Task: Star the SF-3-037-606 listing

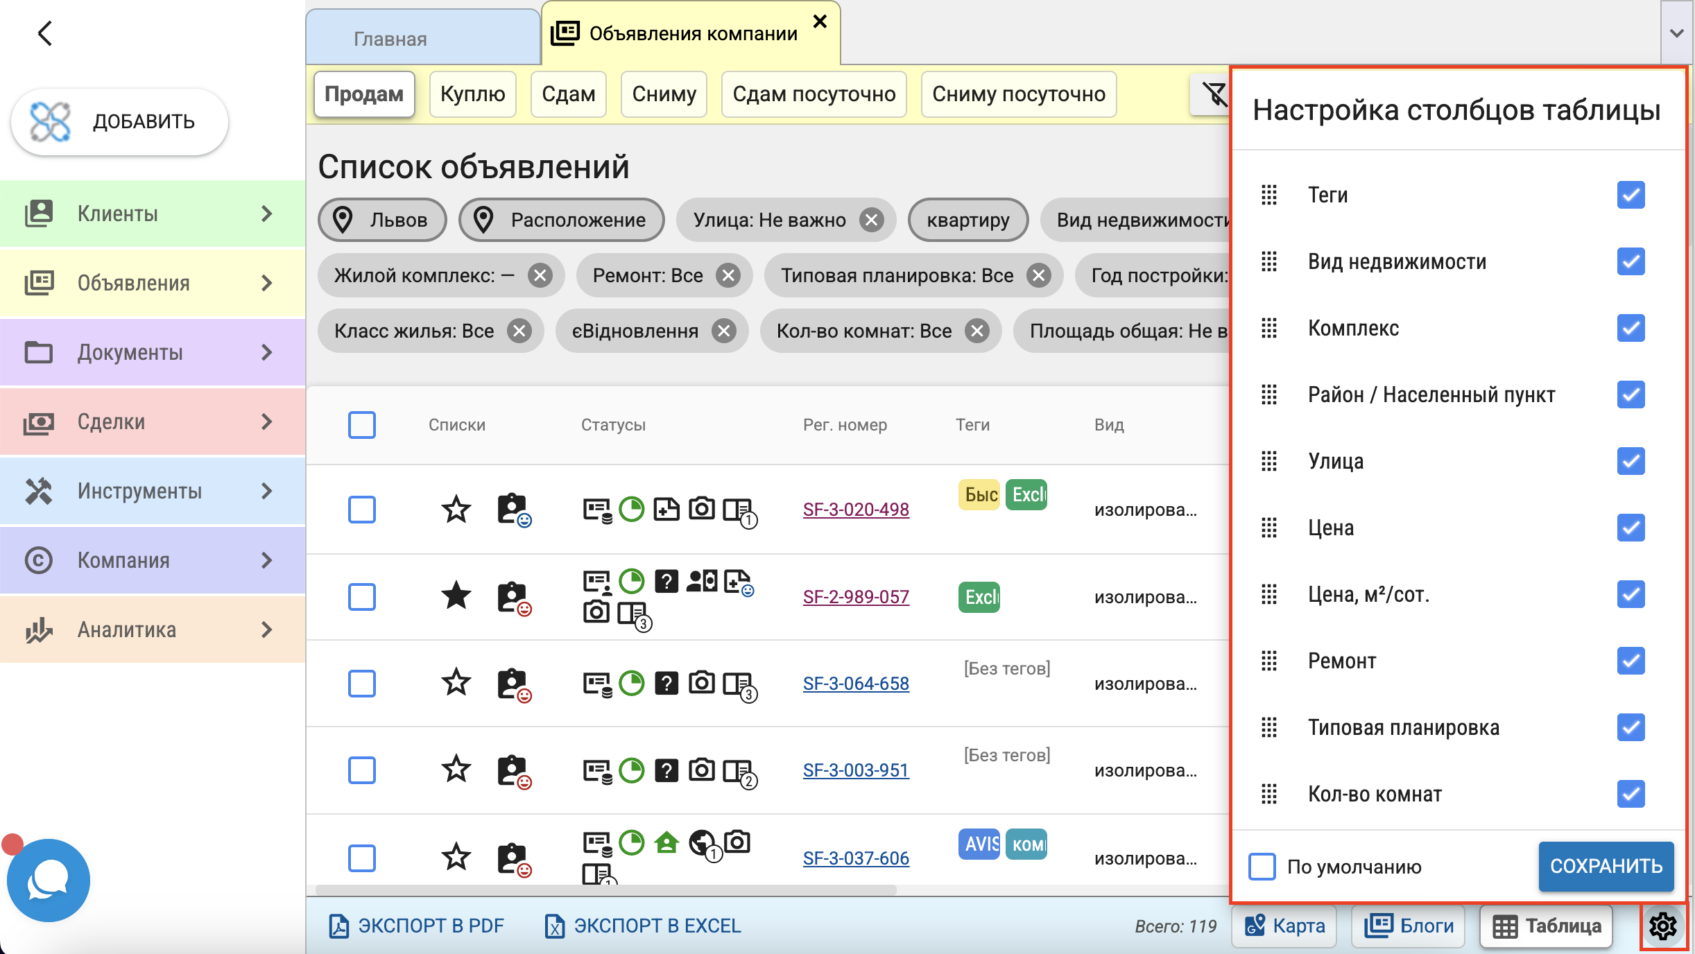Action: tap(456, 857)
